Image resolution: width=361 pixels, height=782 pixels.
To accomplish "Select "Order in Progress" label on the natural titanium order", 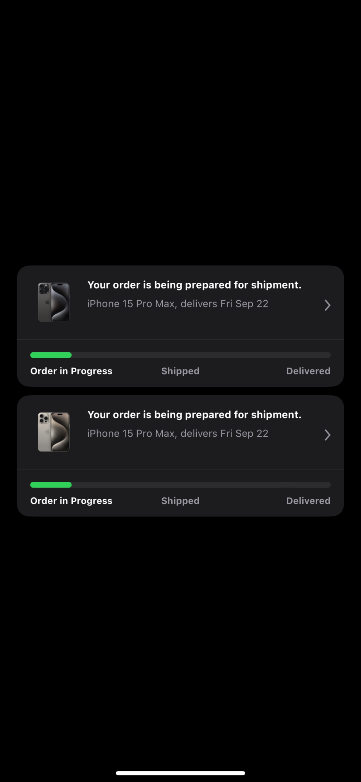I will pyautogui.click(x=71, y=501).
